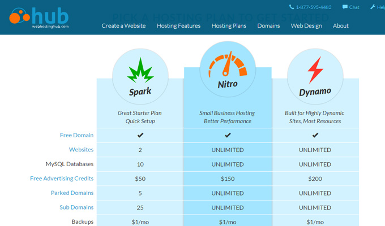Select the Spark green leaf icon

tap(140, 71)
